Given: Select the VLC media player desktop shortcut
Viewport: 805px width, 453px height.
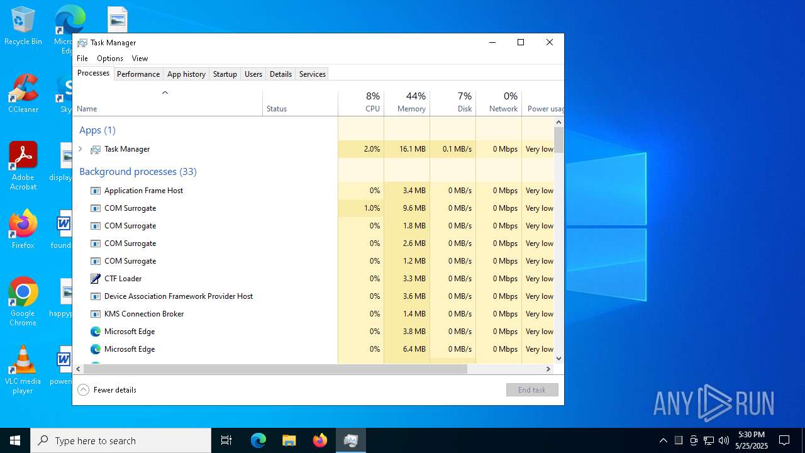Looking at the screenshot, I should click(x=23, y=370).
